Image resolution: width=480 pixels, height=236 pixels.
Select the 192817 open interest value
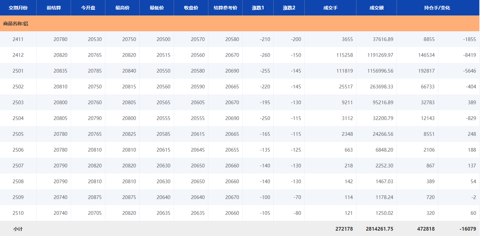[x=425, y=71]
